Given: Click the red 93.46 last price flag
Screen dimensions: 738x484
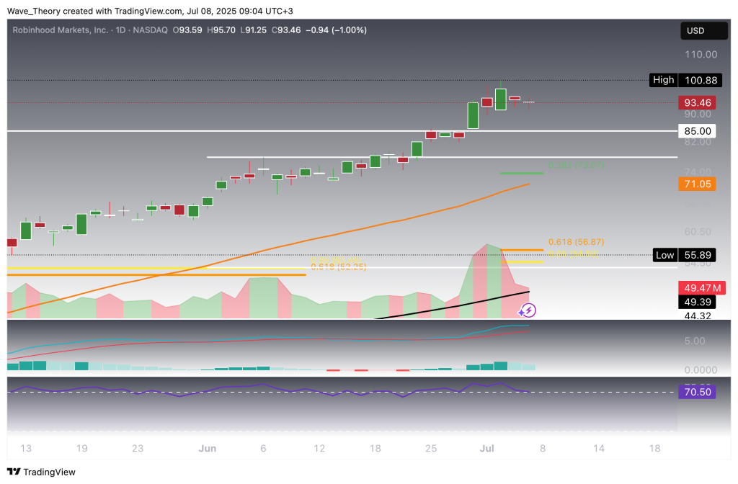Looking at the screenshot, I should (696, 103).
